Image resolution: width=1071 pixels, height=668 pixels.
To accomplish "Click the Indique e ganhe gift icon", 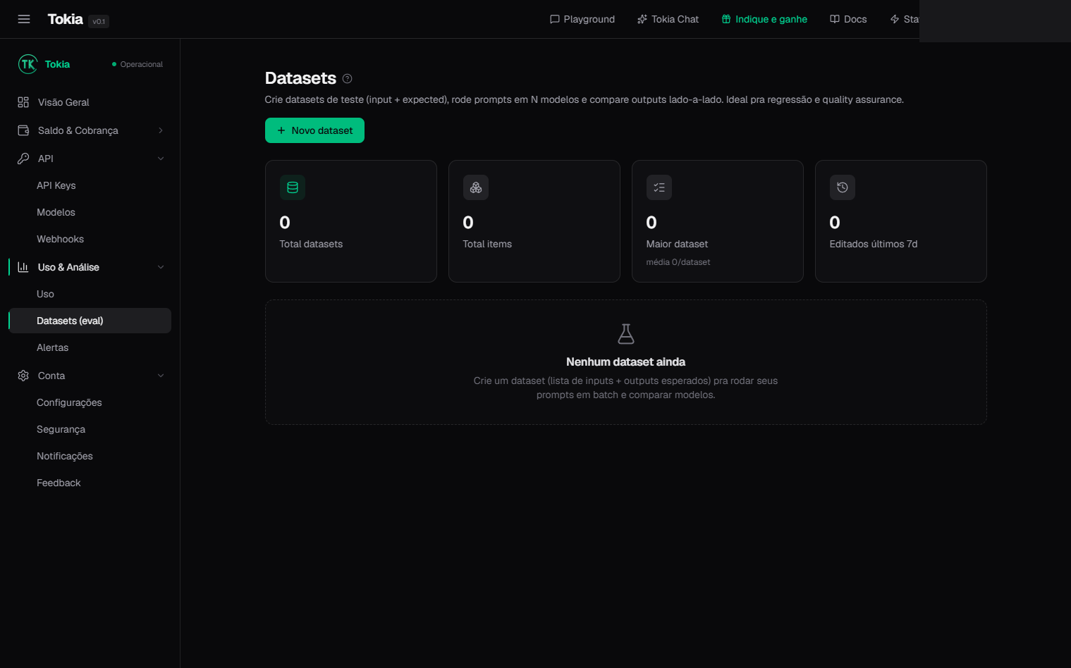I will coord(726,19).
